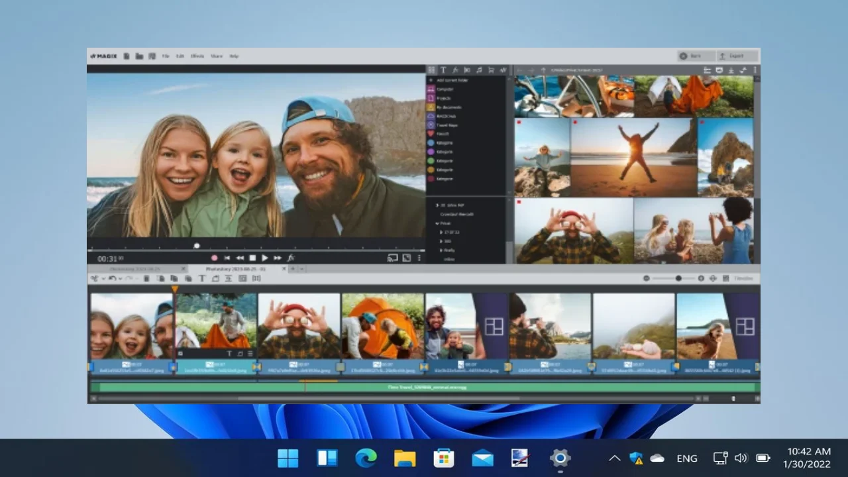Viewport: 848px width, 477px height.
Task: Jump to beginning with skip-back control
Action: (227, 258)
